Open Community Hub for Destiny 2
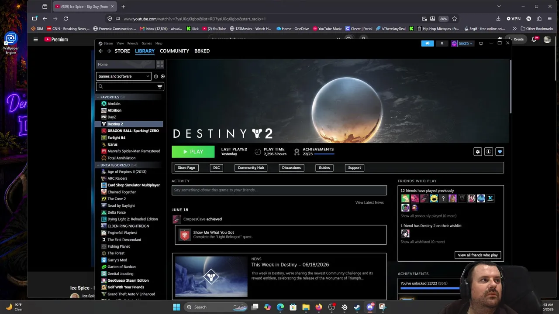This screenshot has height=314, width=559. pos(251,167)
